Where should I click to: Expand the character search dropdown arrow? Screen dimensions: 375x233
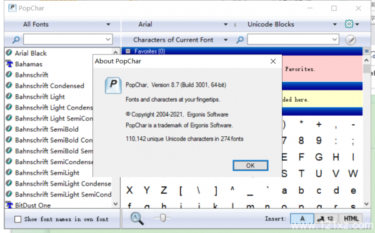pos(334,40)
